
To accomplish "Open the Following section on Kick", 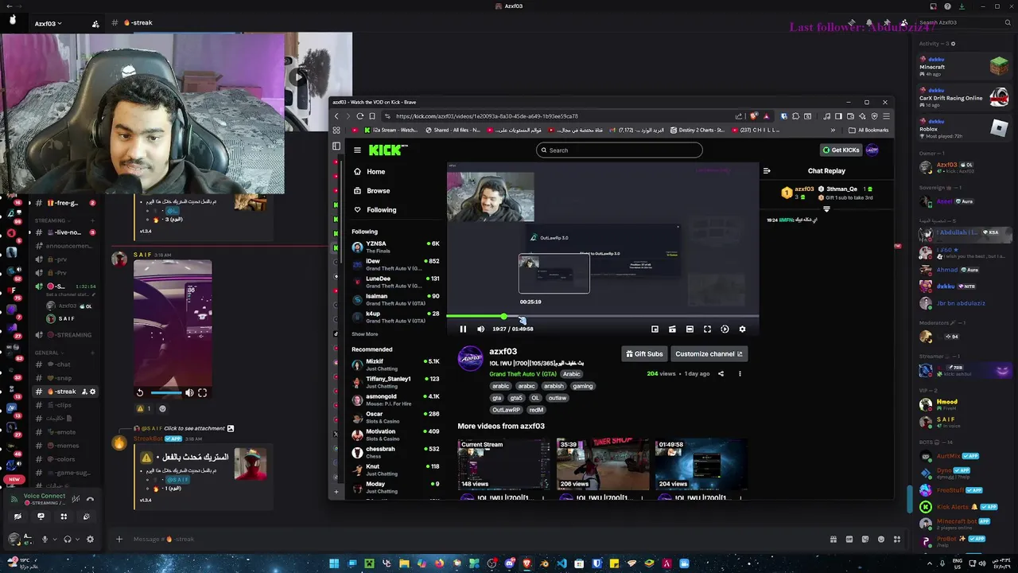I will (x=382, y=209).
